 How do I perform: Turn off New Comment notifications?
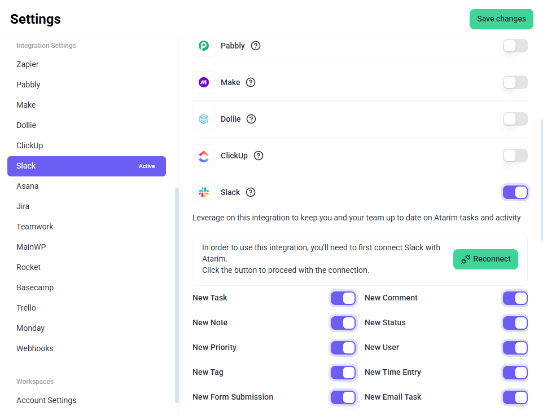click(x=515, y=298)
